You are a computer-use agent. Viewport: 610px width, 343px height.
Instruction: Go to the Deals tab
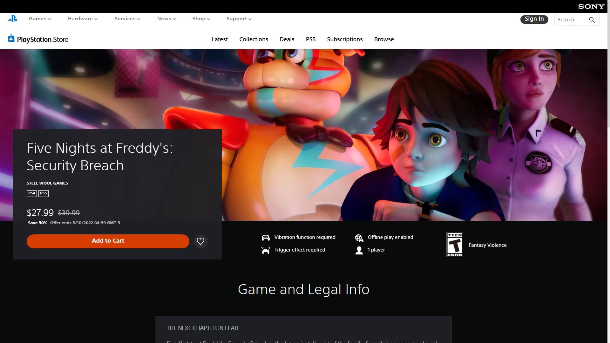tap(287, 39)
